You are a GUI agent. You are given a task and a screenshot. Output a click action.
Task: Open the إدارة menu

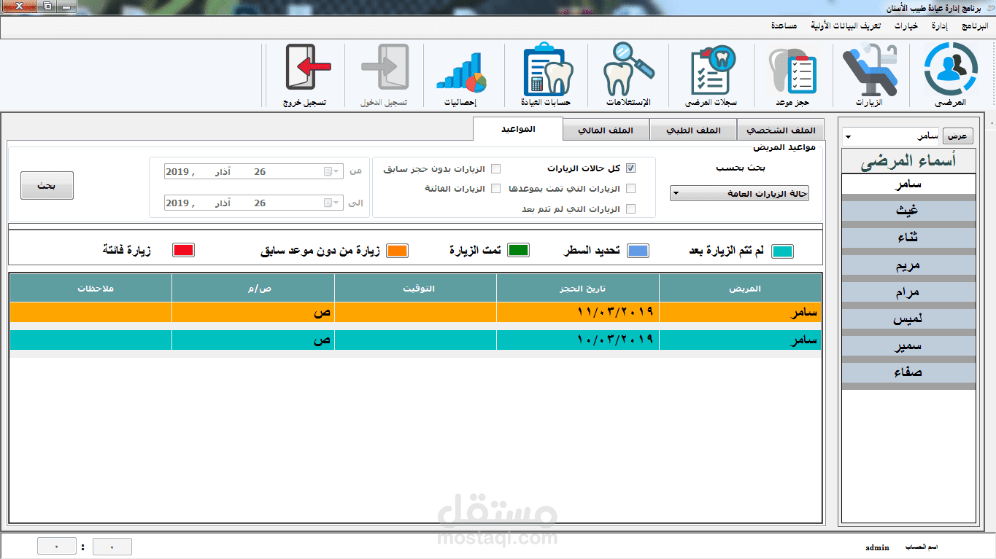click(x=940, y=26)
